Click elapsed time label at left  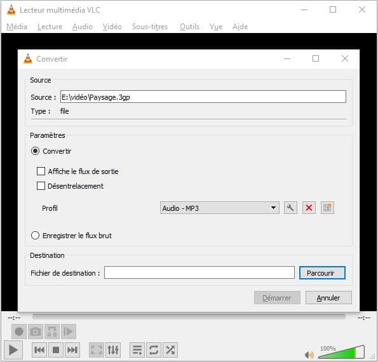[x=14, y=318]
